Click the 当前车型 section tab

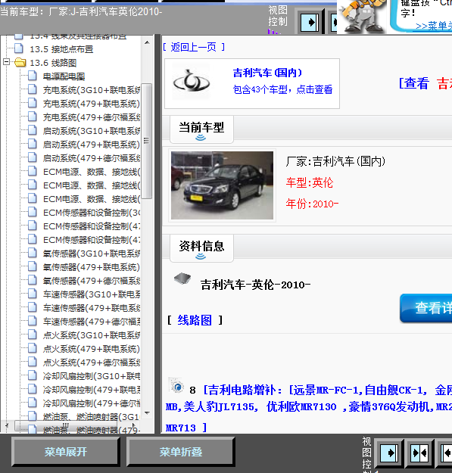pyautogui.click(x=201, y=129)
